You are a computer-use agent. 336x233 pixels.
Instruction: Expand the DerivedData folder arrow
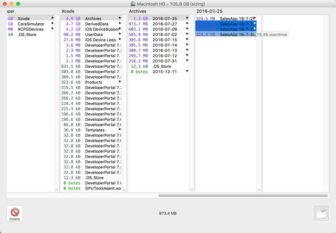coord(120,23)
